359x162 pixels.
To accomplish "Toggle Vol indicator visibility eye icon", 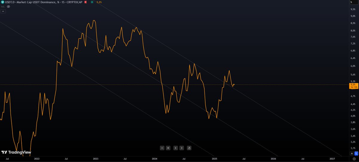I will click(8, 6).
